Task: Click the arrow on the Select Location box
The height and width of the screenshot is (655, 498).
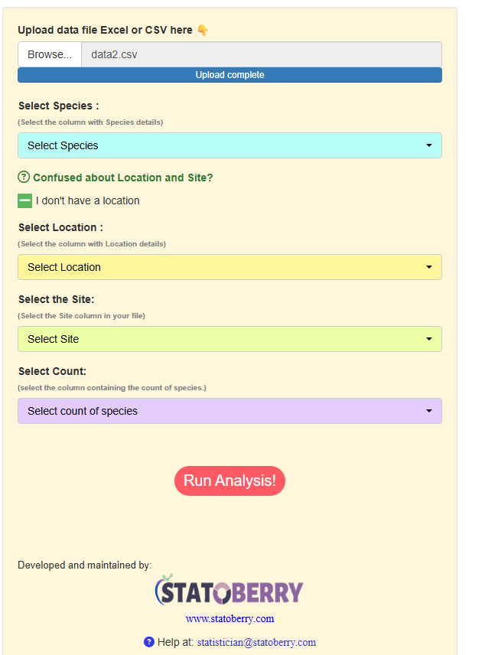Action: (429, 267)
